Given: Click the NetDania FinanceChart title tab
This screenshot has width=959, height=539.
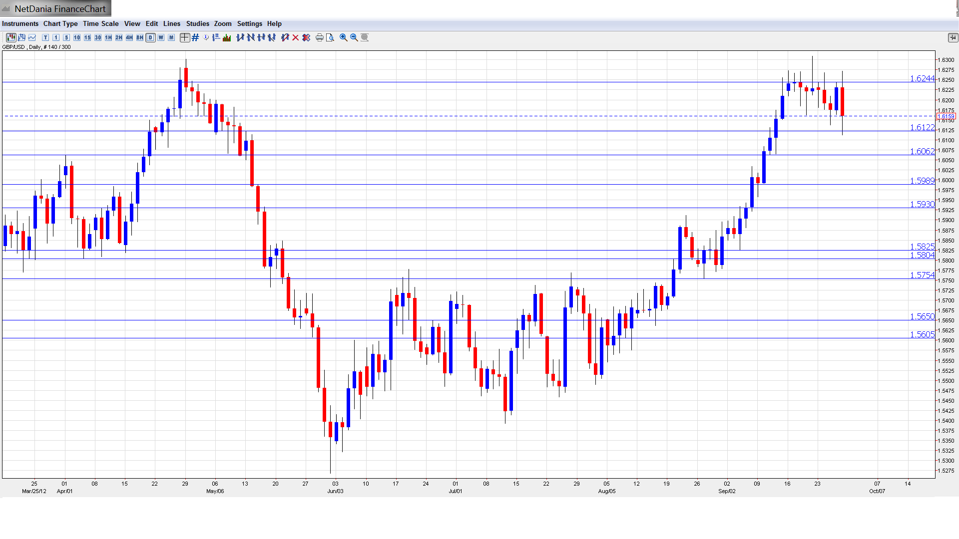Looking at the screenshot, I should point(56,8).
